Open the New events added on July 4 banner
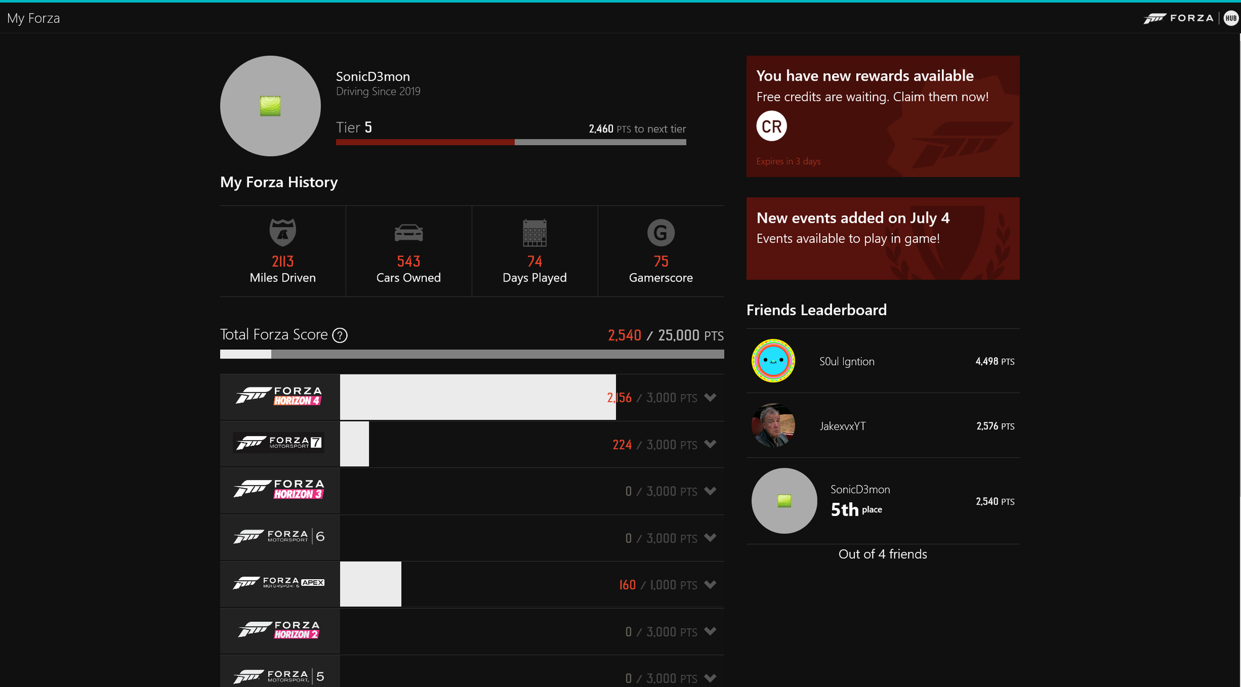 pyautogui.click(x=883, y=238)
